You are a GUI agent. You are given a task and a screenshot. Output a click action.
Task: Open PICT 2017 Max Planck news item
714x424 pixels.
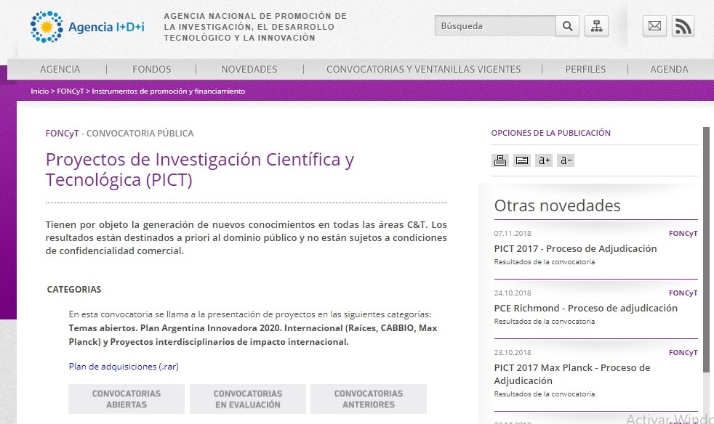pos(572,374)
